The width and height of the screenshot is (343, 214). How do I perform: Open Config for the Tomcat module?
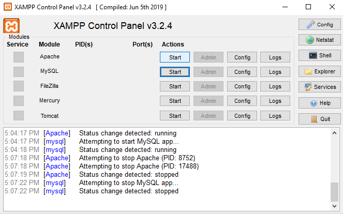click(x=242, y=116)
